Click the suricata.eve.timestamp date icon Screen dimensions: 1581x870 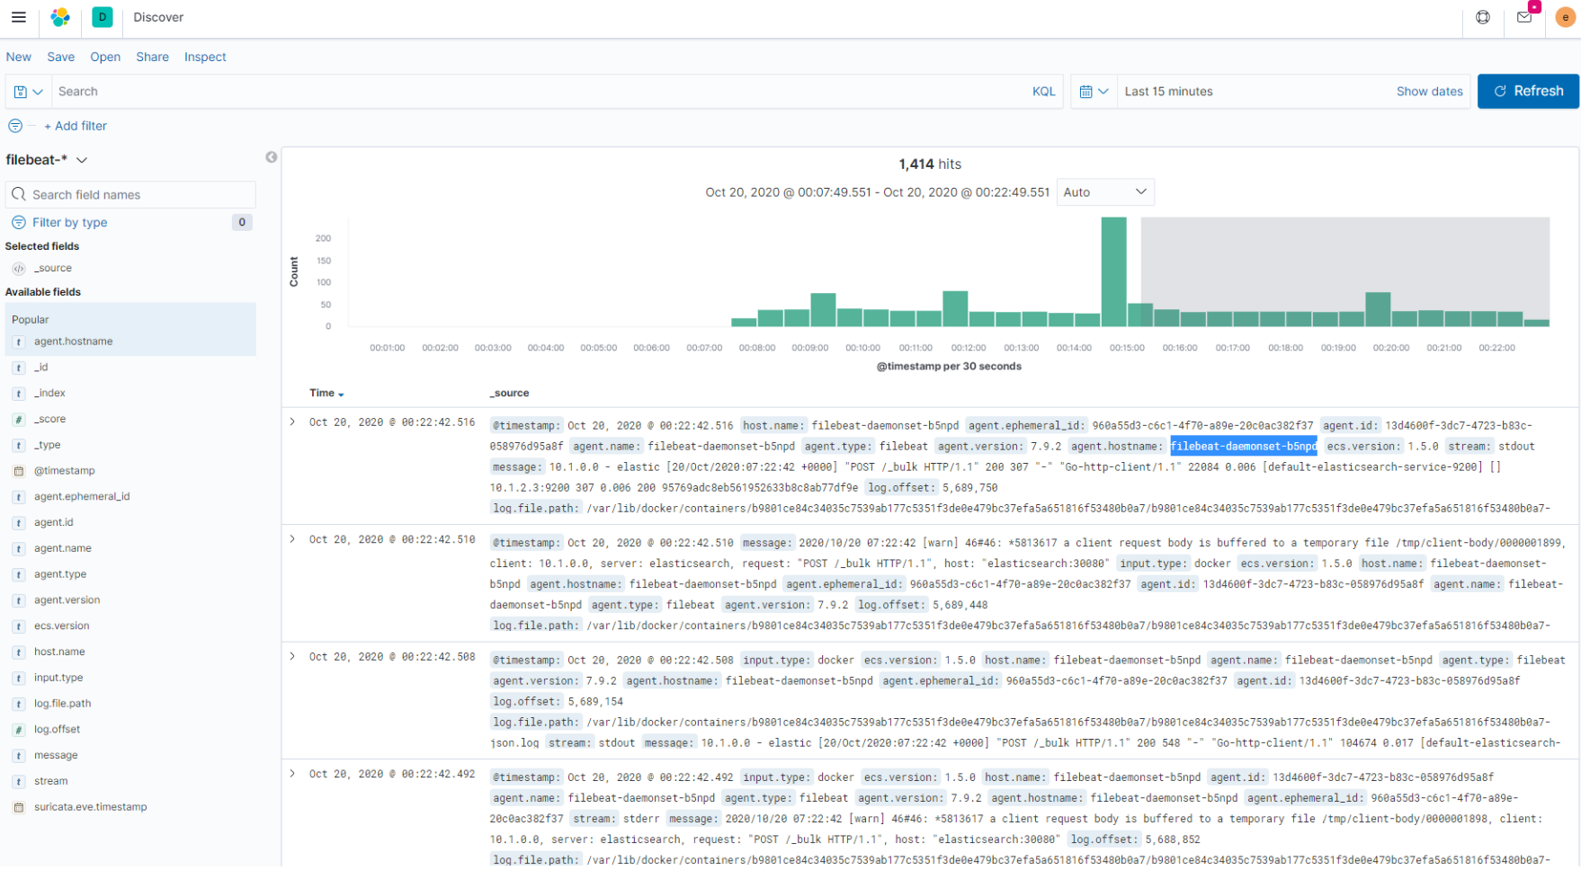click(18, 807)
